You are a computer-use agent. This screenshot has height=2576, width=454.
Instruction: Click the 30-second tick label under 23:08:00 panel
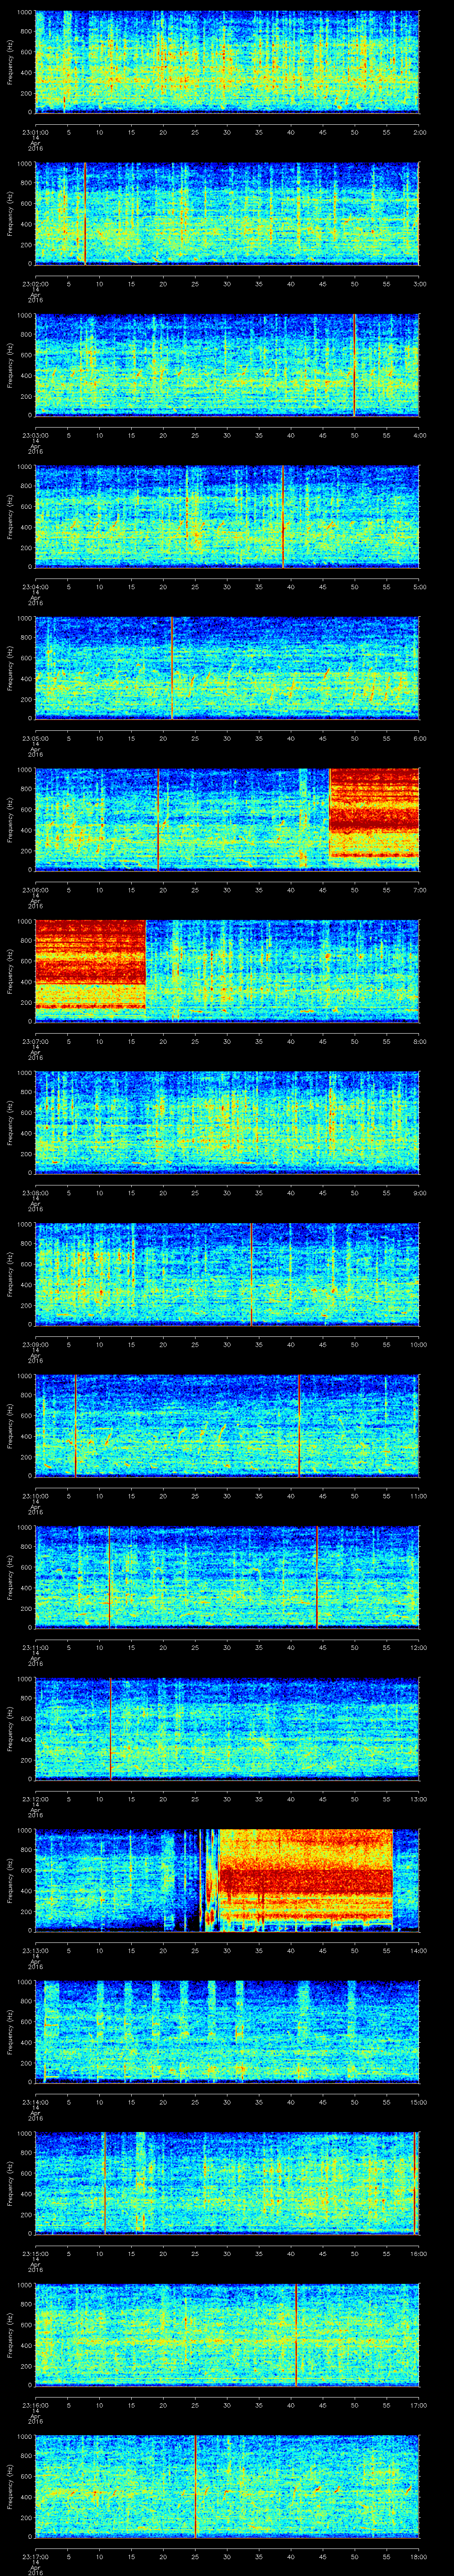[x=227, y=1193]
